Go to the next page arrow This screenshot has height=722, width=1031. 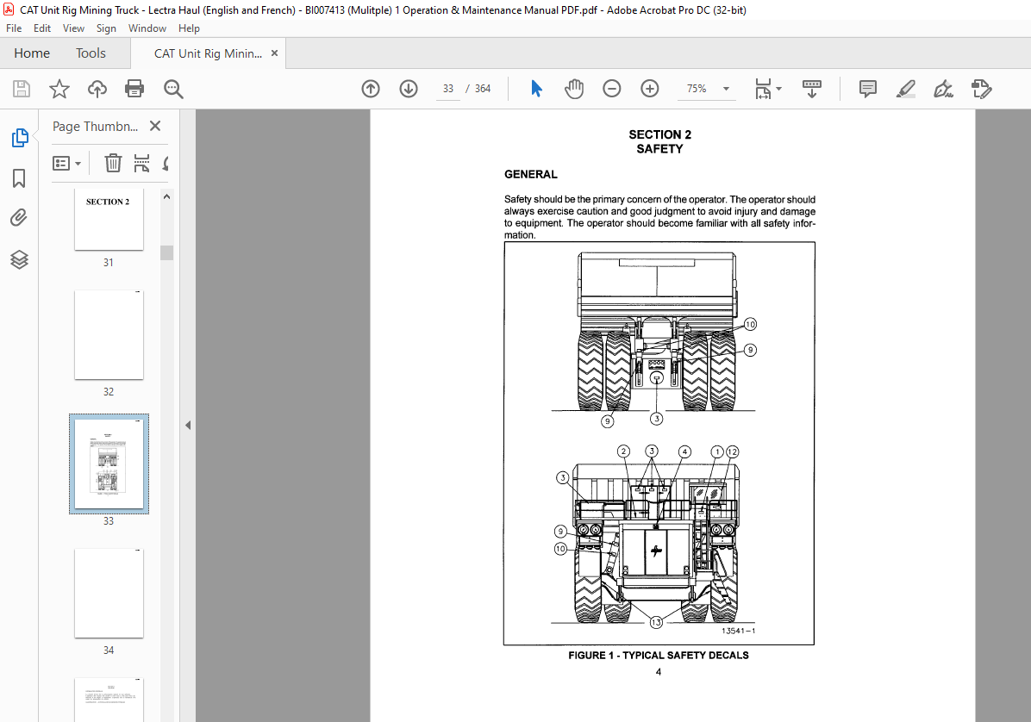click(409, 89)
